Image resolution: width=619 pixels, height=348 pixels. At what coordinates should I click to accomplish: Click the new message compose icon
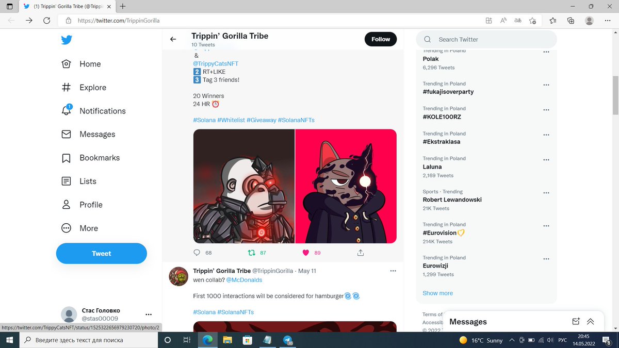click(x=576, y=321)
